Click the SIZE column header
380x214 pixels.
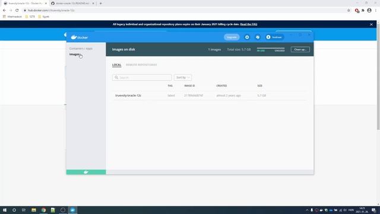point(259,86)
